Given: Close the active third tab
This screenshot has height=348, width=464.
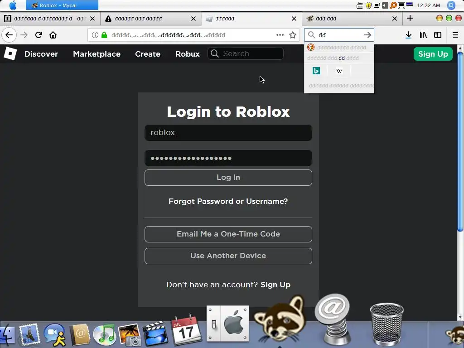Looking at the screenshot, I should [x=294, y=19].
